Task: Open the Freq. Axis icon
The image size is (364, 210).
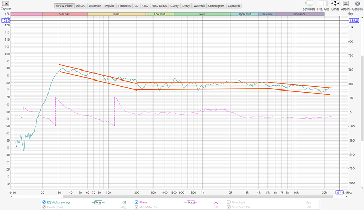Action: (x=323, y=3)
